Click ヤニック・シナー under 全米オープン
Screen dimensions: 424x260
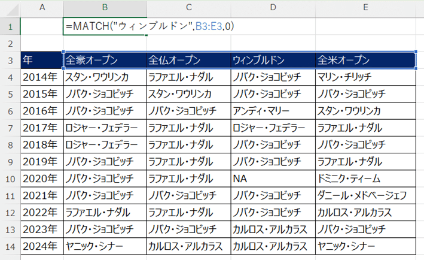coord(365,246)
